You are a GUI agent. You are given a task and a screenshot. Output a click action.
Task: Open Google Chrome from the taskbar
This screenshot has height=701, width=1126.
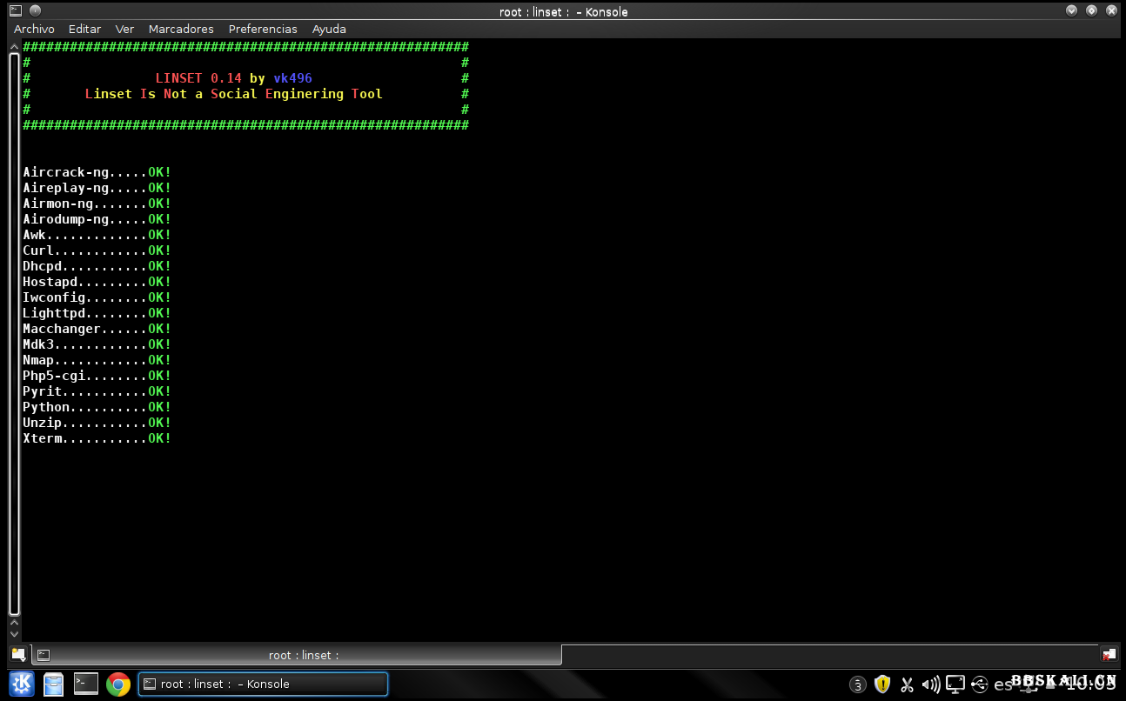point(118,684)
